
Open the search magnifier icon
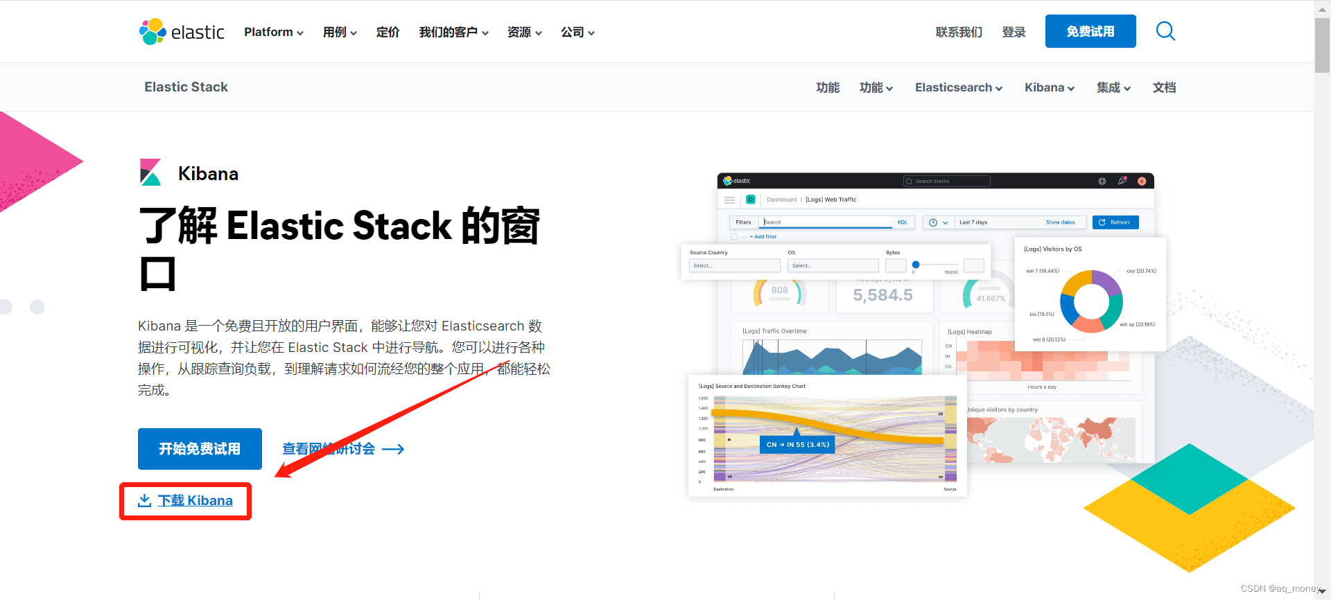click(x=1165, y=31)
